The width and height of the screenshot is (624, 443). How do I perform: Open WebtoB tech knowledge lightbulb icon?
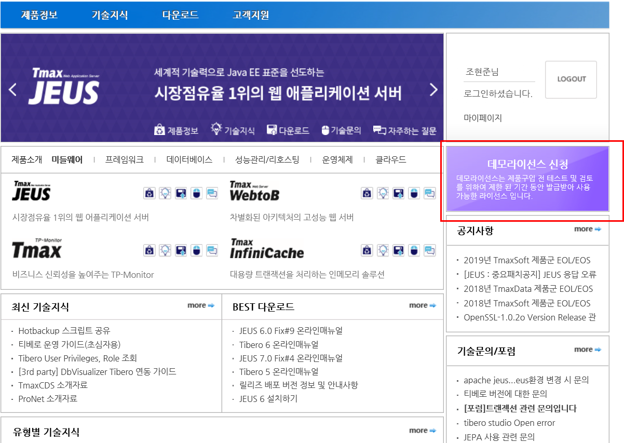click(383, 193)
